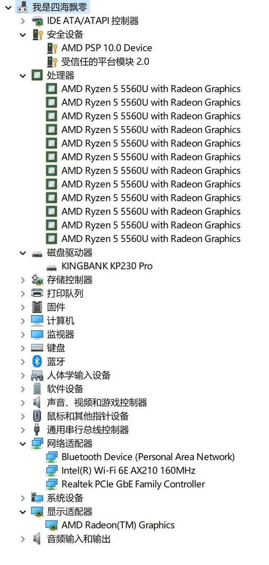269x565 pixels.
Task: Click the 人体学输入设备 icon
Action: pyautogui.click(x=37, y=375)
